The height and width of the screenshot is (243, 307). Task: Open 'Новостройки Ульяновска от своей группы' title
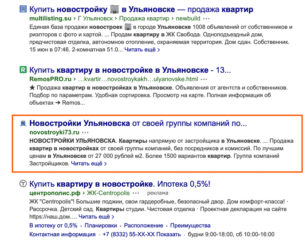click(x=138, y=123)
